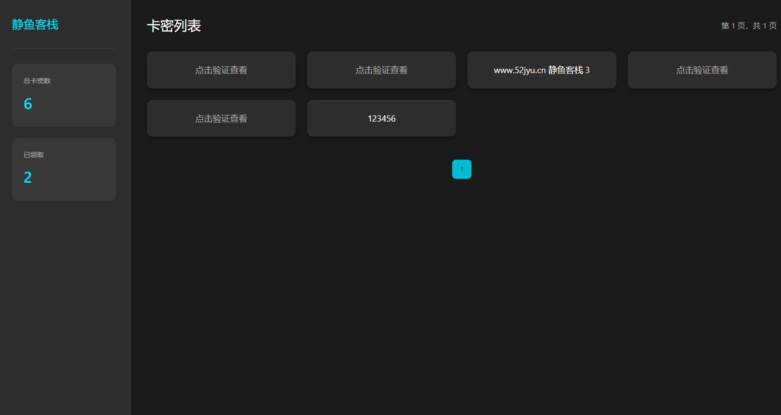Viewport: 781px width, 415px height.
Task: Open the last 点击验证查看 card in top row
Action: (x=702, y=70)
